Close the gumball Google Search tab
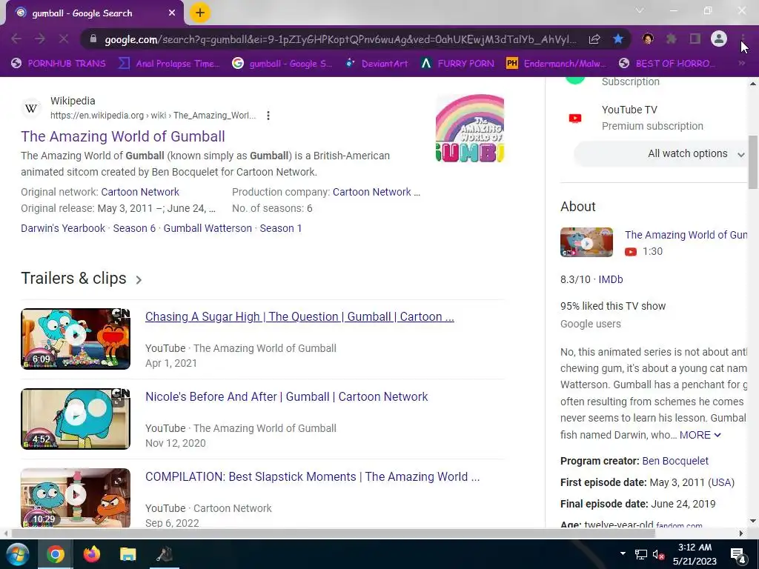759x569 pixels. point(172,13)
